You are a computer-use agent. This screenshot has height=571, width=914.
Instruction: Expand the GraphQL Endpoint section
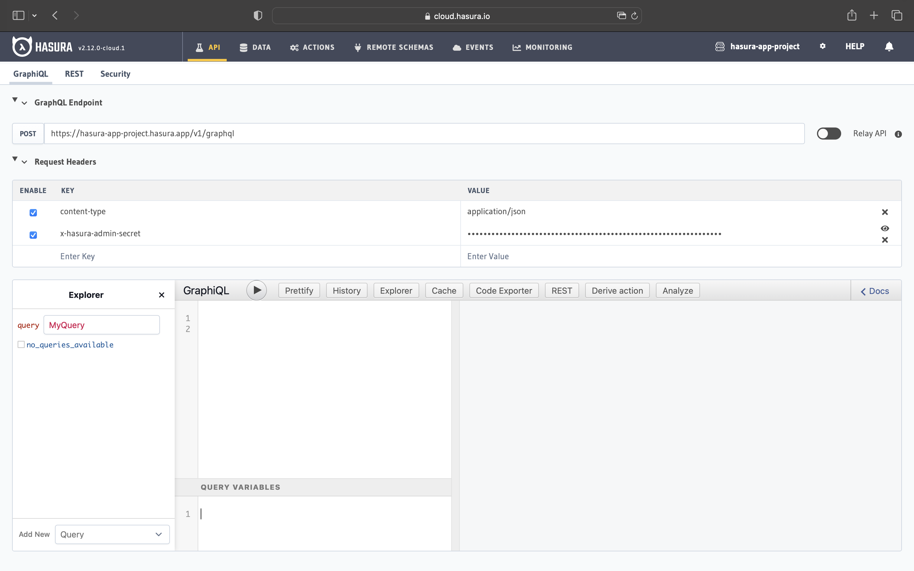pyautogui.click(x=24, y=103)
